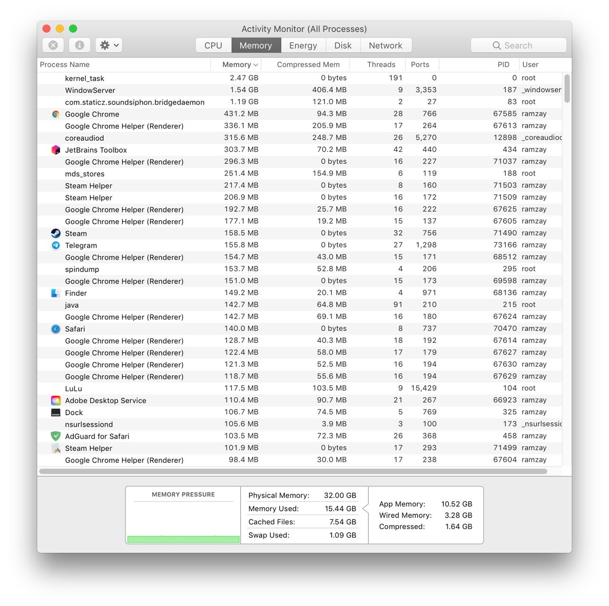Open the Energy tab

click(303, 45)
